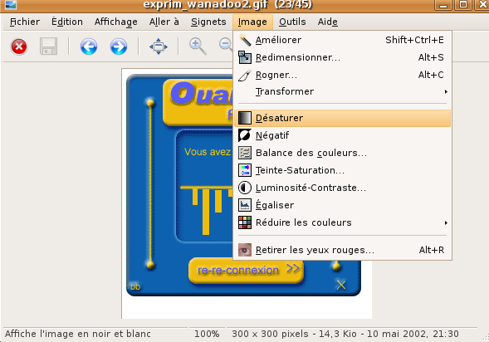
Task: Open the Aide menu
Action: point(327,22)
